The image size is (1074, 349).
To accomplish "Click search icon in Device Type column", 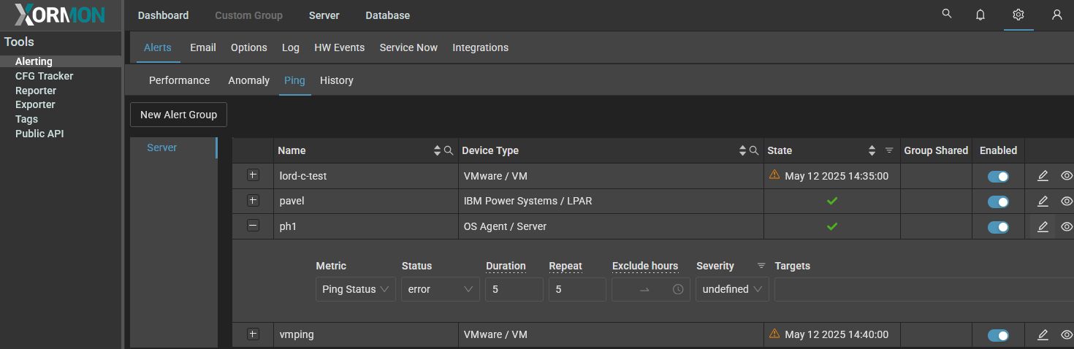I will (x=754, y=150).
